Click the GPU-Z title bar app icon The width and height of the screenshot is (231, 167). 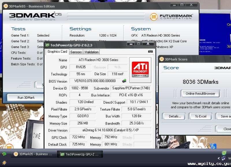47,45
